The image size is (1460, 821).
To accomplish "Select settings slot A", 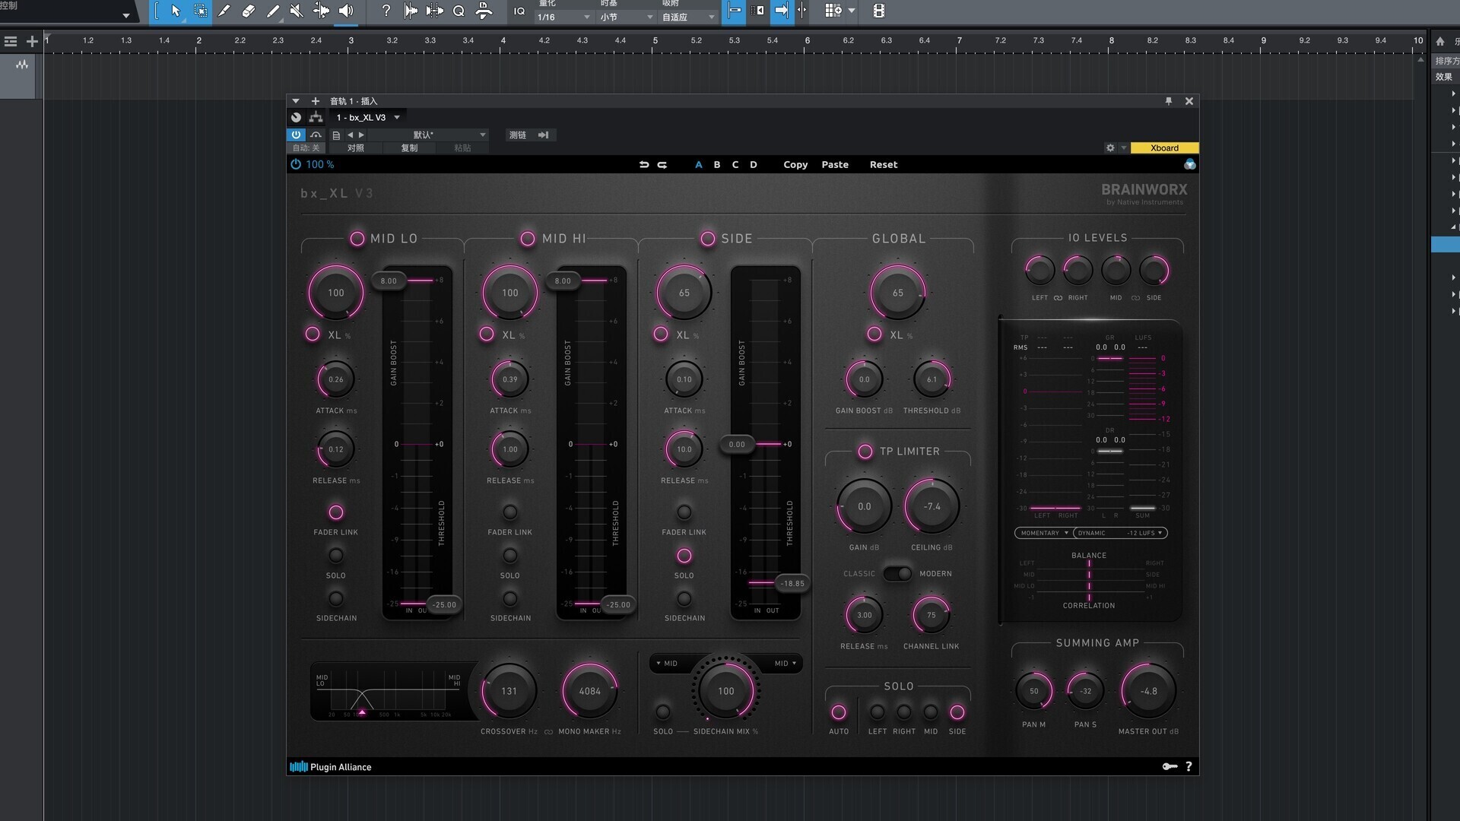I will [699, 164].
